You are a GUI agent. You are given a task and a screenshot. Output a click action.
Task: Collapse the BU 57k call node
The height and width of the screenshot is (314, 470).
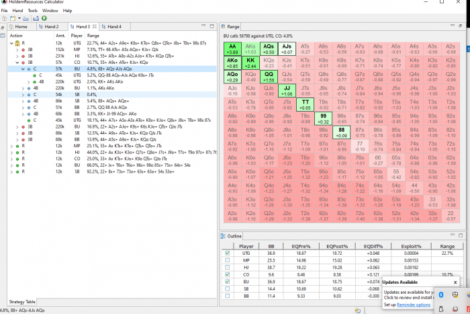[23, 69]
